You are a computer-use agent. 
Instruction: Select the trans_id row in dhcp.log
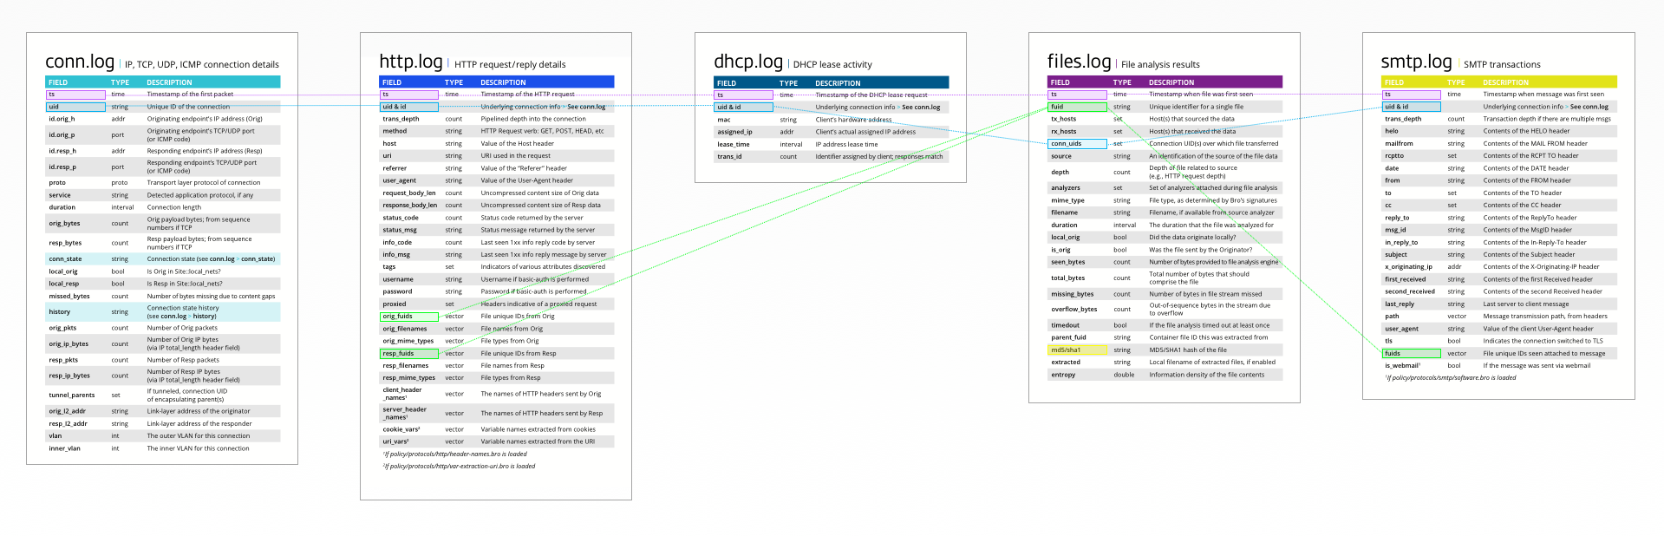click(x=831, y=157)
